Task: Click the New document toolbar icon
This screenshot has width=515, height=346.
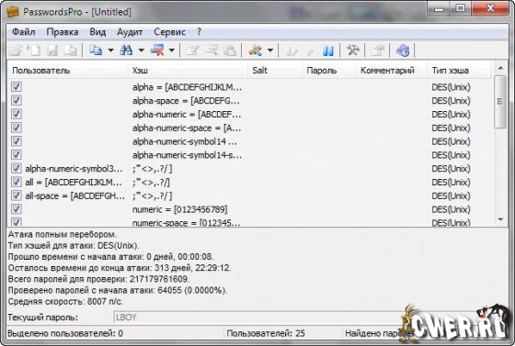Action: point(33,50)
